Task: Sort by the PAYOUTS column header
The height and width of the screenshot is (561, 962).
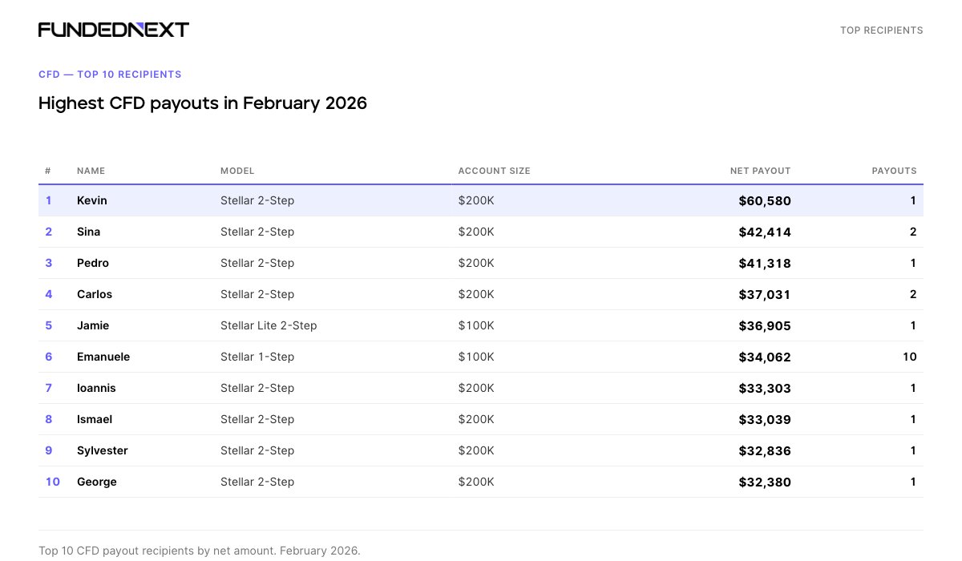Action: pos(895,171)
